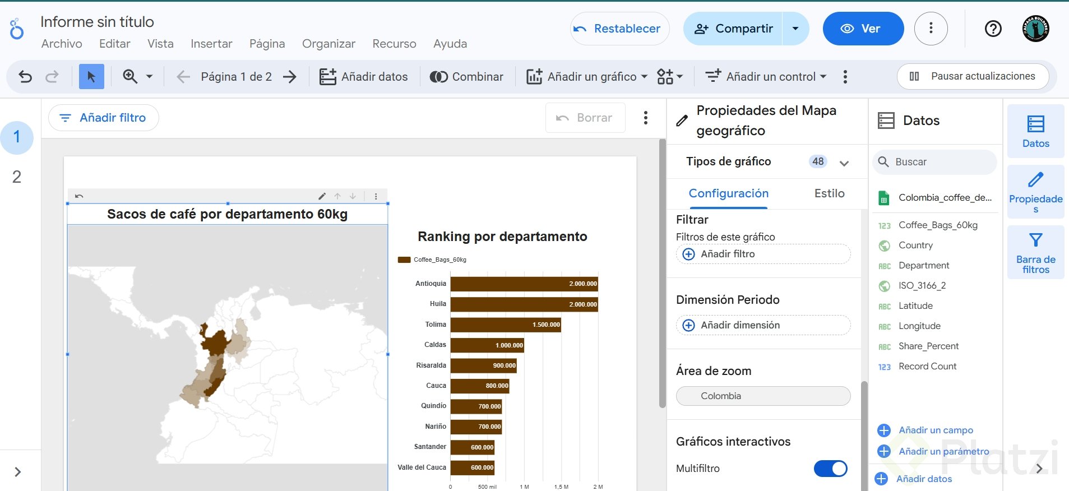
Task: Click the Coffee_Bags_60kg numeric type icon
Action: (x=885, y=225)
